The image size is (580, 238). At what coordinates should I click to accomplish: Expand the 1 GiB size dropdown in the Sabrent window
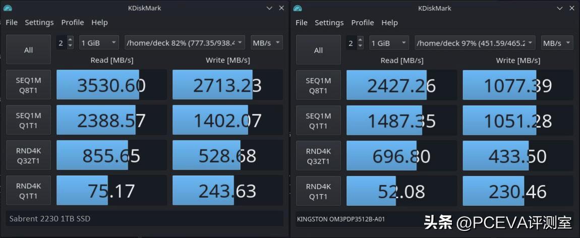click(x=99, y=43)
